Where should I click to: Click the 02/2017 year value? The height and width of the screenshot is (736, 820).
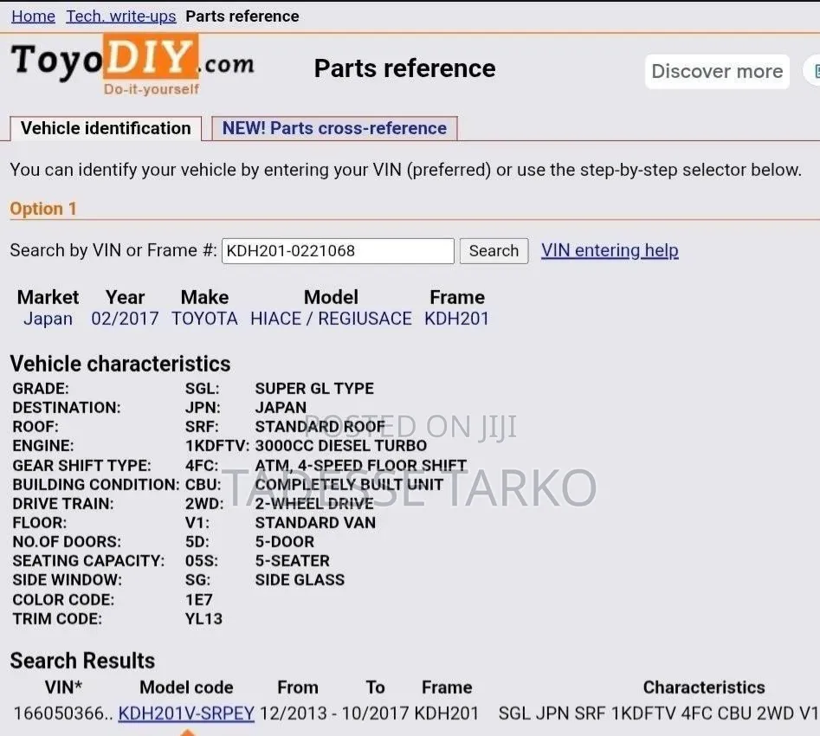click(x=125, y=319)
